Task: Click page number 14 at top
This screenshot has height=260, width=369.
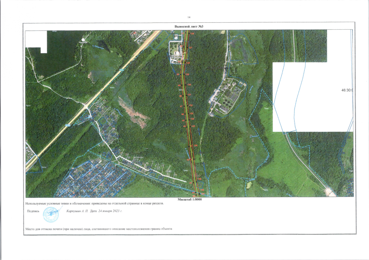Action: click(x=188, y=17)
